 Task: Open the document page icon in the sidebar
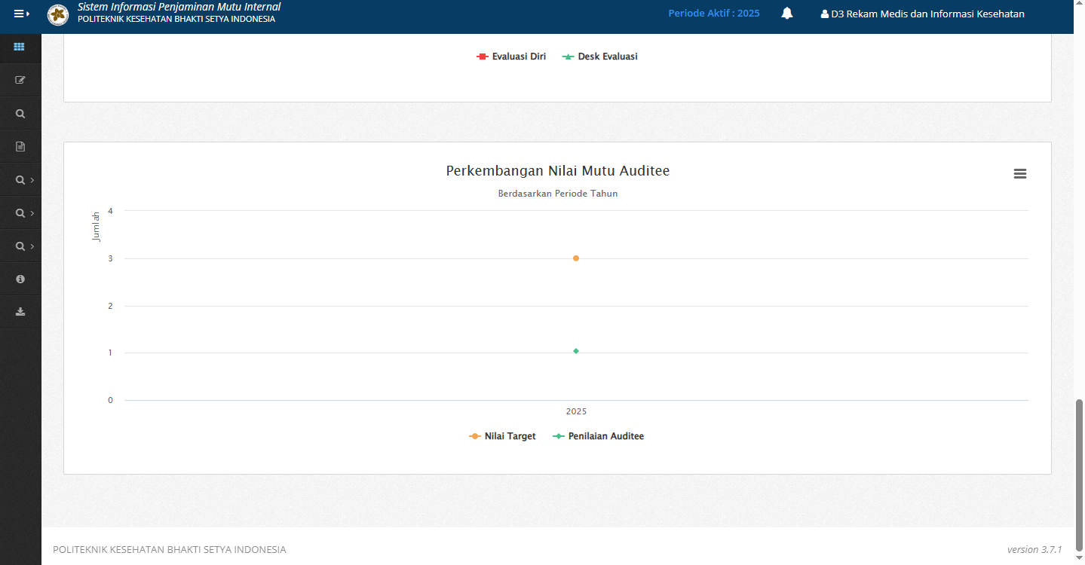coord(20,147)
